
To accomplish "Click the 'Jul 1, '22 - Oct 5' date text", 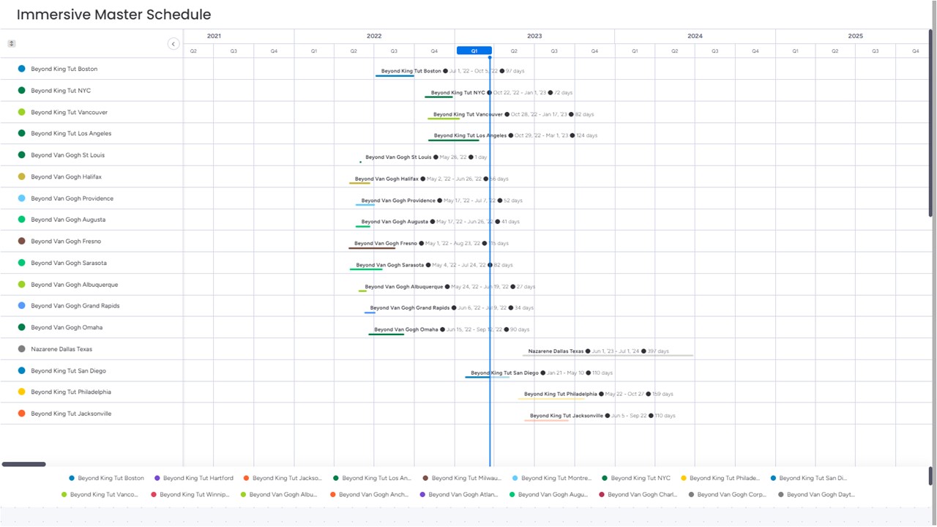I will tap(474, 71).
